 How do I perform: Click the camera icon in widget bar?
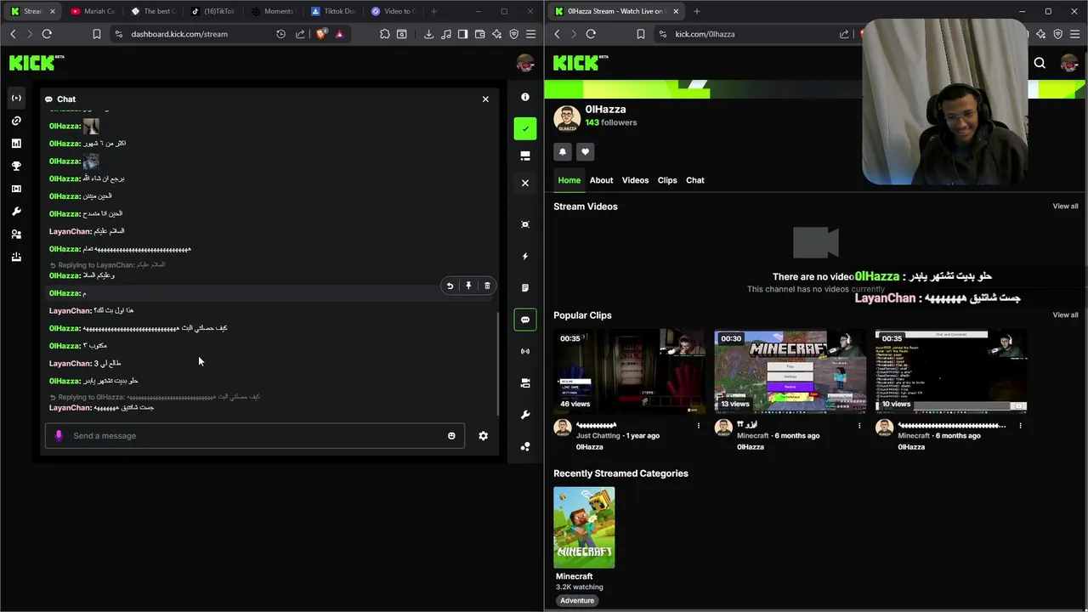tap(525, 383)
